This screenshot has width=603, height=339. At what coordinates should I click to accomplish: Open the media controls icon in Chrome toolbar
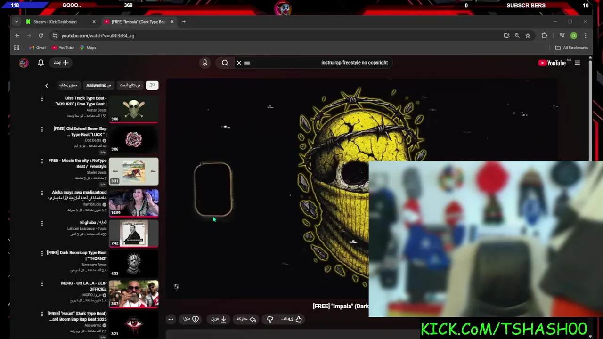click(x=562, y=35)
